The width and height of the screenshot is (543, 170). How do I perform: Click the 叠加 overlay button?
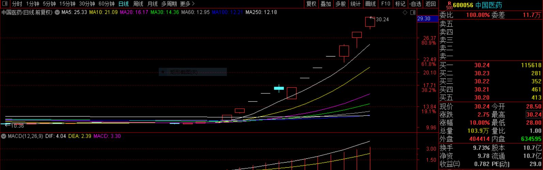[x=326, y=4]
